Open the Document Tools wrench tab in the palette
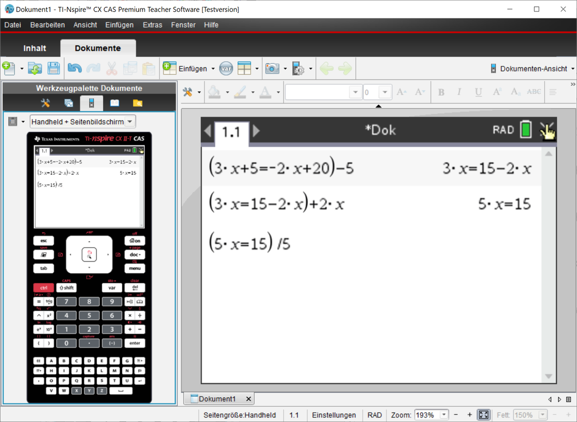 tap(45, 103)
